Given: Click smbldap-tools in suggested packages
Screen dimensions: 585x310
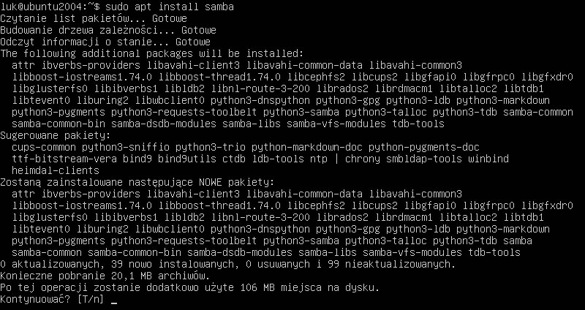Looking at the screenshot, I should tap(424, 159).
